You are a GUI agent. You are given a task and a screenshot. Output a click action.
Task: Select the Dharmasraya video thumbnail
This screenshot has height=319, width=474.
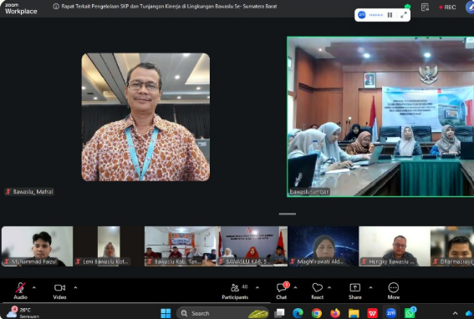click(452, 246)
